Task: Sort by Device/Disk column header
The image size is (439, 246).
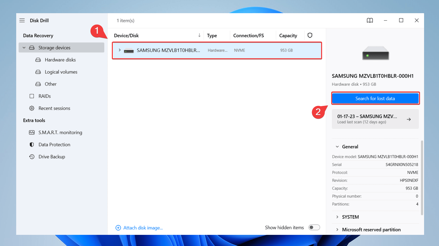Action: tap(126, 35)
